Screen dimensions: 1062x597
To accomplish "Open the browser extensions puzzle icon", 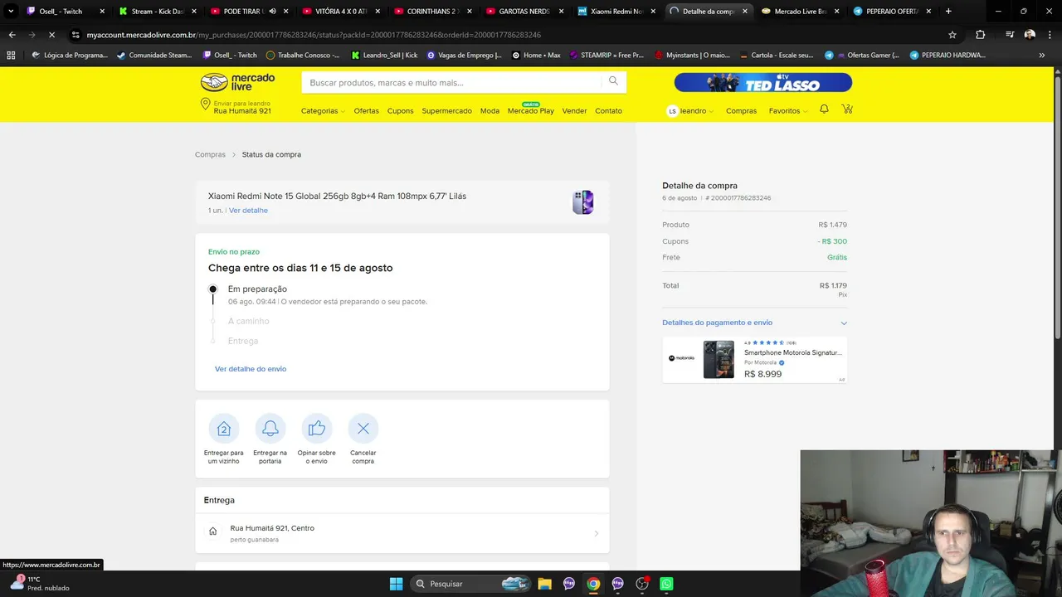I will pyautogui.click(x=981, y=35).
